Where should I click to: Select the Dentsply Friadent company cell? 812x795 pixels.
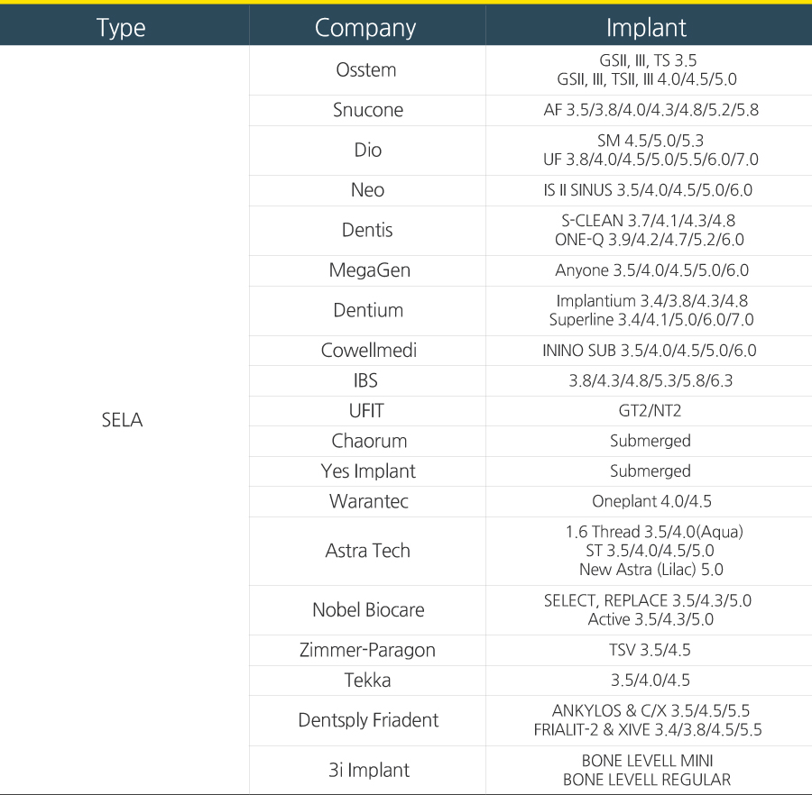pos(368,720)
